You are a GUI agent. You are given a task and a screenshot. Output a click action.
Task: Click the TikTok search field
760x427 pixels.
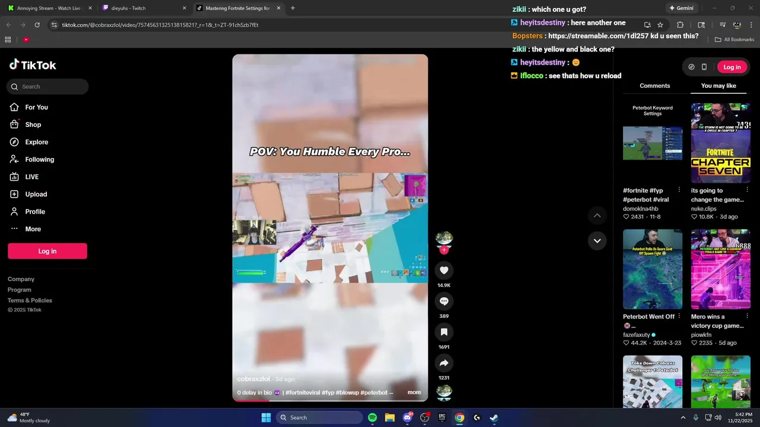point(47,87)
